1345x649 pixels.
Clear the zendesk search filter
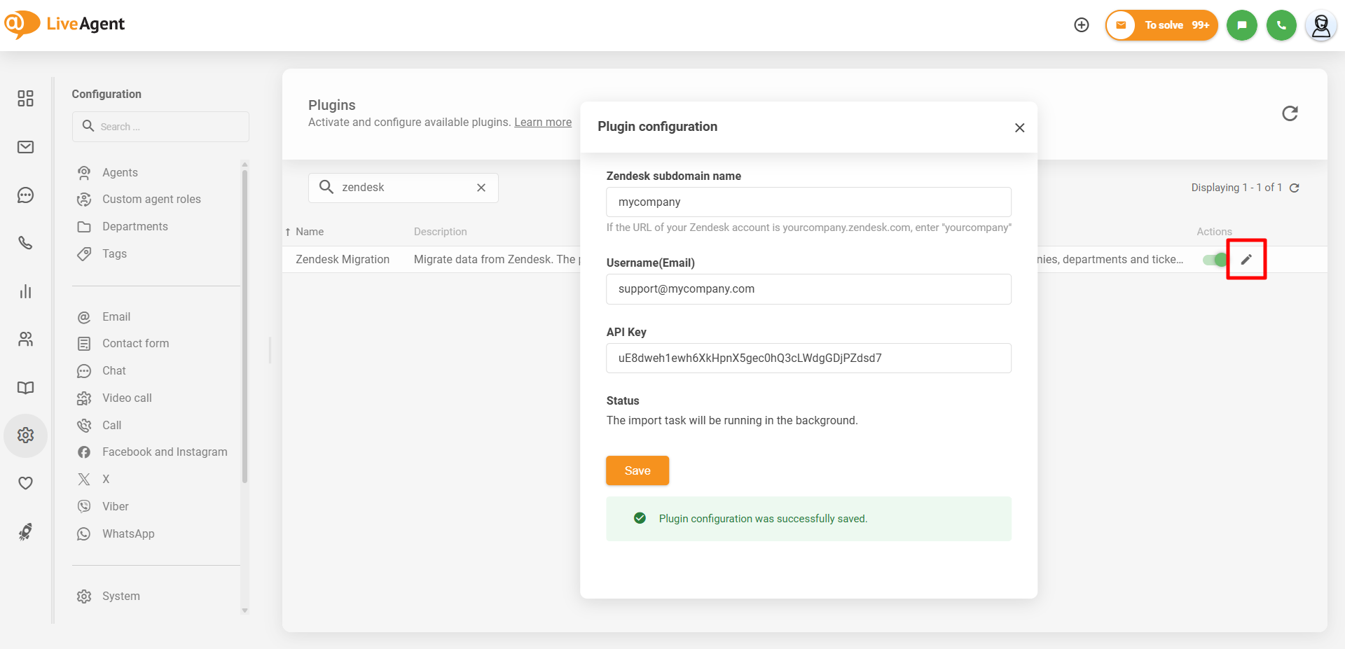click(x=481, y=188)
